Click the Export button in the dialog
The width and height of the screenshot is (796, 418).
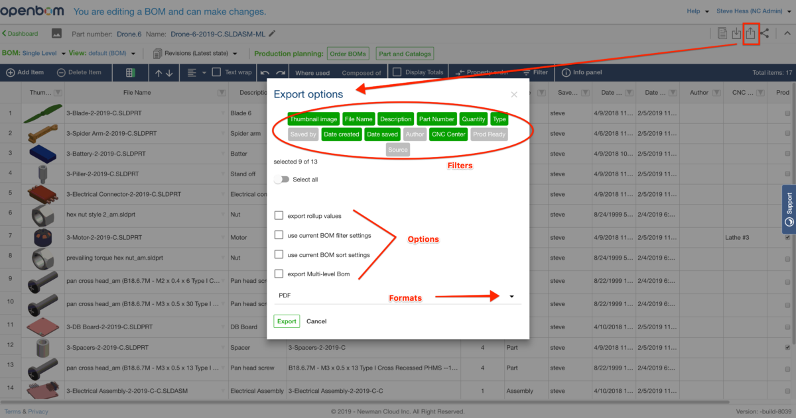(287, 321)
